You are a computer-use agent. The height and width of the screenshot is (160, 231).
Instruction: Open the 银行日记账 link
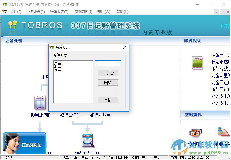tap(70, 115)
